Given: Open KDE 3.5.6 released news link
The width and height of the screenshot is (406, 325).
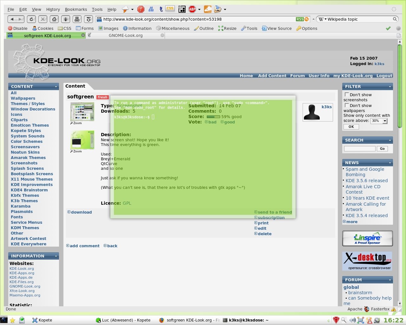Looking at the screenshot, I should tap(367, 181).
